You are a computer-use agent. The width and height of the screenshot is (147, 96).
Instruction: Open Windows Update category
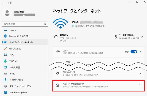(x=25, y=93)
